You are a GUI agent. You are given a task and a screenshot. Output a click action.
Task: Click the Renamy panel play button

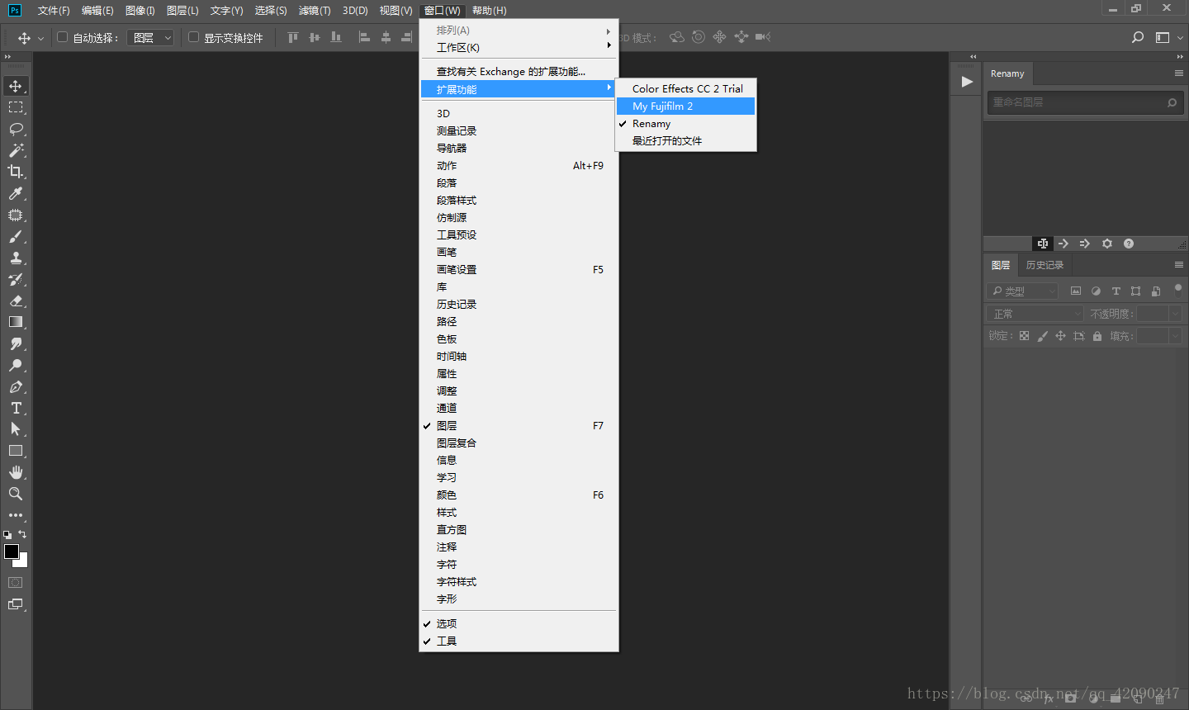click(967, 82)
